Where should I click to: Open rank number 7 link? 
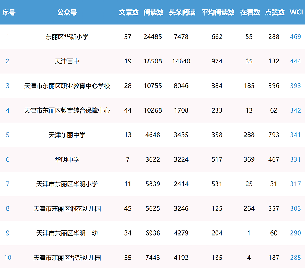click(8, 184)
